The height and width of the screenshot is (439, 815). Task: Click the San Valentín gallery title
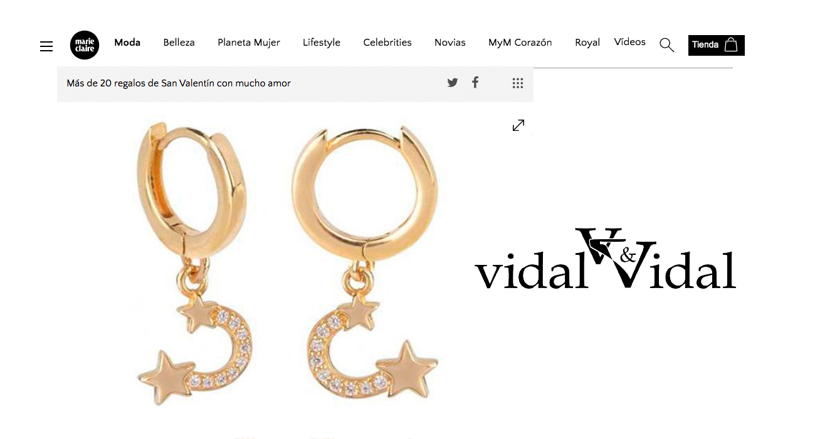pos(179,83)
